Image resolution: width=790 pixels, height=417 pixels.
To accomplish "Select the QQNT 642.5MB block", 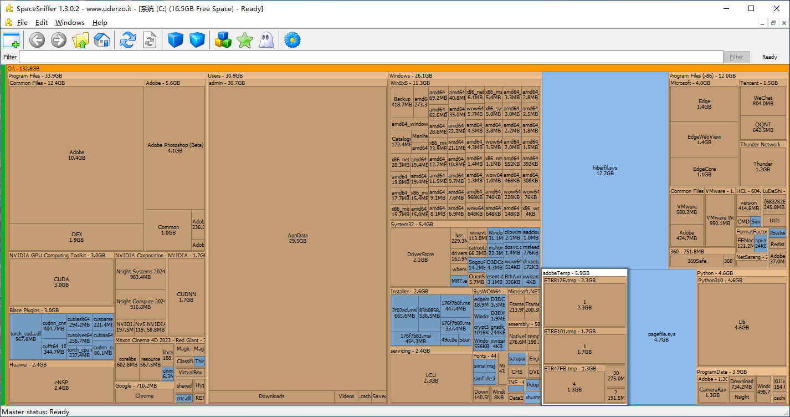I will pyautogui.click(x=763, y=127).
